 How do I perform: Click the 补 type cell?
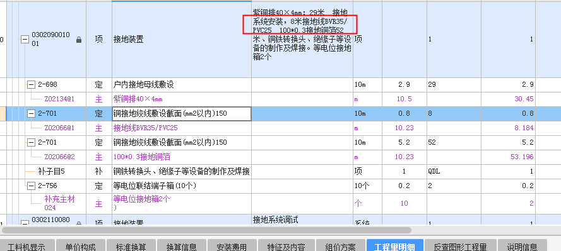pyautogui.click(x=99, y=172)
